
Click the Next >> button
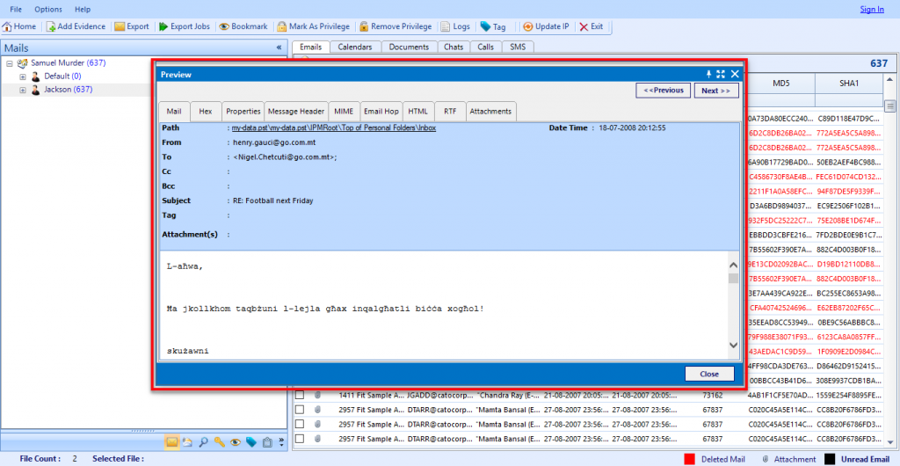click(x=715, y=90)
